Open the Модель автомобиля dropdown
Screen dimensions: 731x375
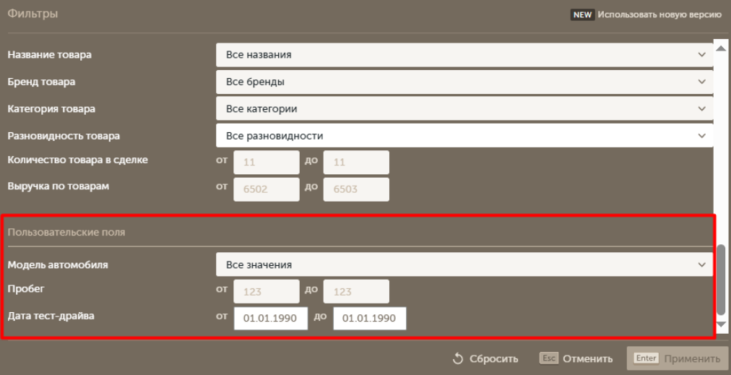click(x=464, y=265)
